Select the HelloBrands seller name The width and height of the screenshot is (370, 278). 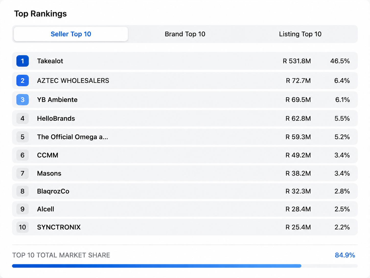coord(56,119)
